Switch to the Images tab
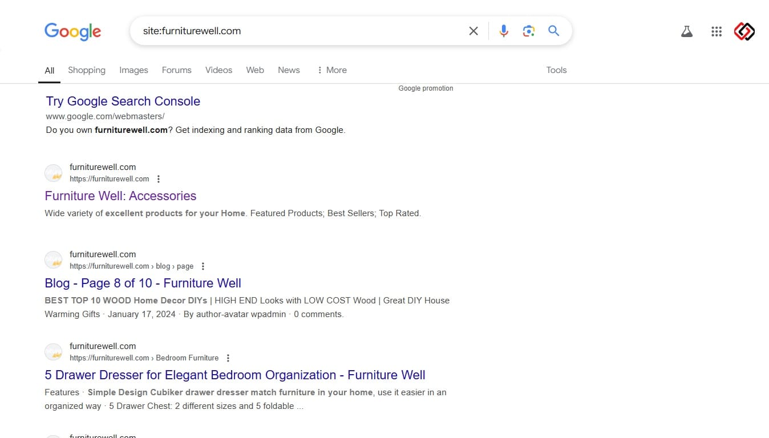This screenshot has height=438, width=769. coord(133,70)
